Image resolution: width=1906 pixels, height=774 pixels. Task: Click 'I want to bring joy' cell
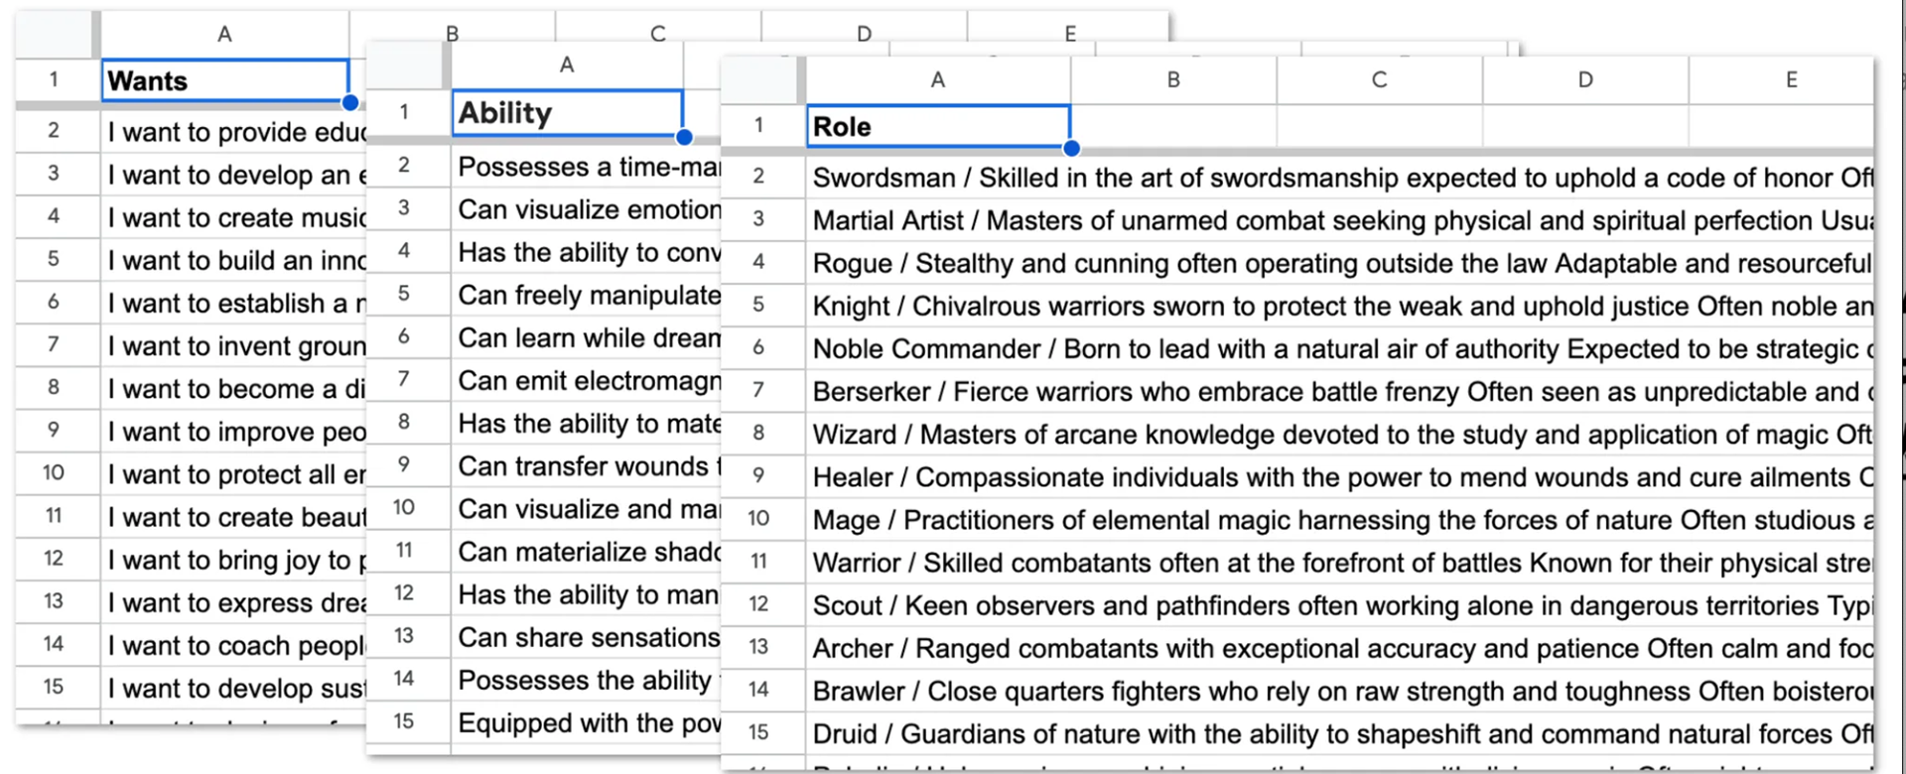point(233,561)
